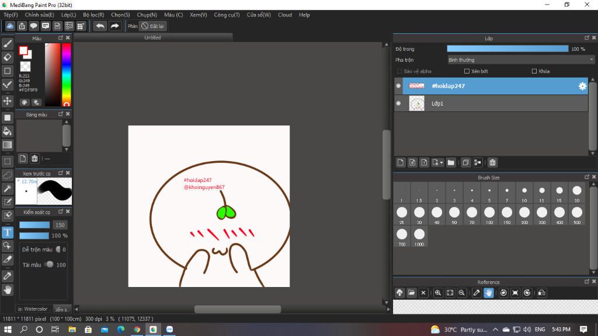The image size is (598, 336).
Task: Duplicate the layer icon
Action: click(465, 163)
